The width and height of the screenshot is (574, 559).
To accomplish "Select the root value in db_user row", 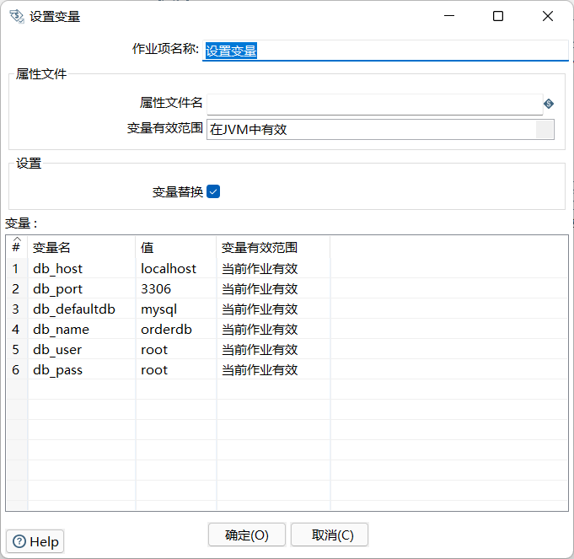I will 175,349.
